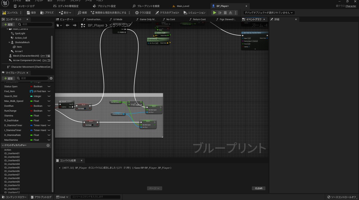Screen dimensions: 359x200
Task: Click 追加 in the My Blueprint panel
Action: (x=8, y=78)
